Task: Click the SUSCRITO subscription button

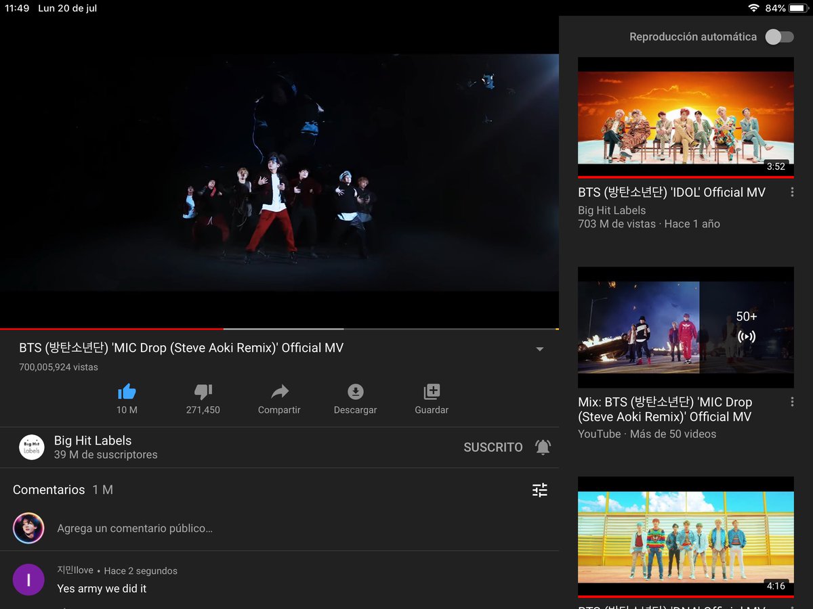Action: (493, 447)
